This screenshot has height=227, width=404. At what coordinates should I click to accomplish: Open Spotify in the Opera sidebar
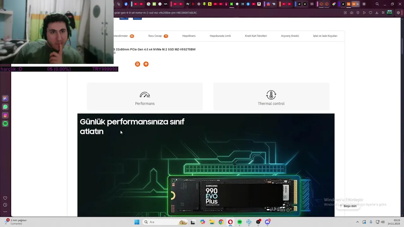(x=5, y=124)
